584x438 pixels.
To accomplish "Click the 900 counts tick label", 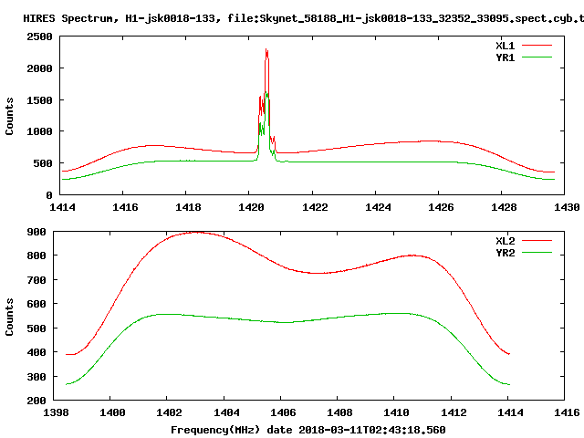I will point(36,232).
